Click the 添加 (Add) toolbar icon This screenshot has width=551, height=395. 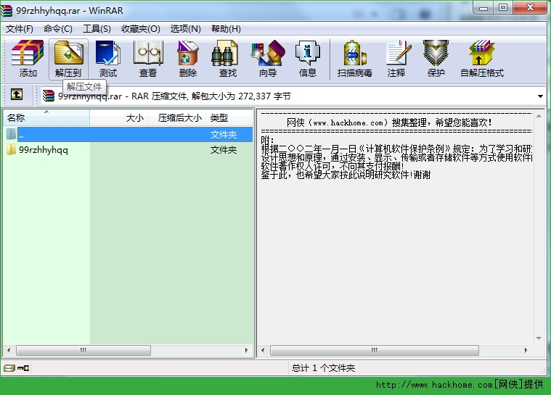pos(28,59)
